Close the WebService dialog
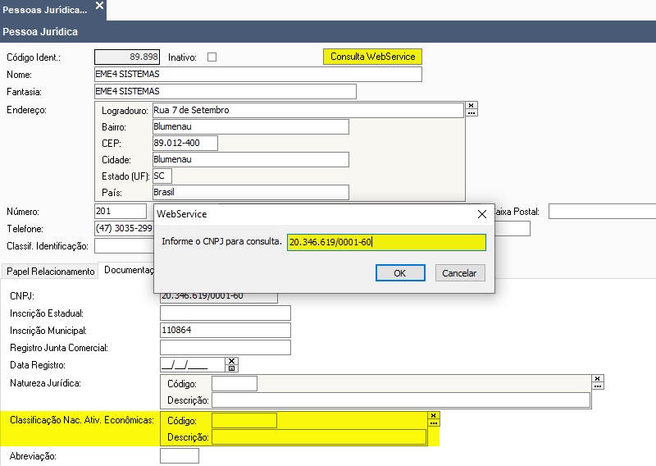656x466 pixels. click(x=482, y=214)
